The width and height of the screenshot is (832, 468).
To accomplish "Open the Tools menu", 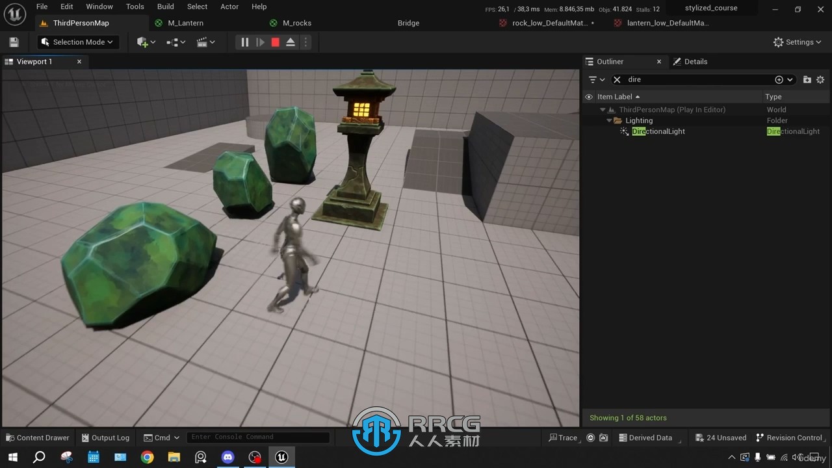I will point(135,6).
